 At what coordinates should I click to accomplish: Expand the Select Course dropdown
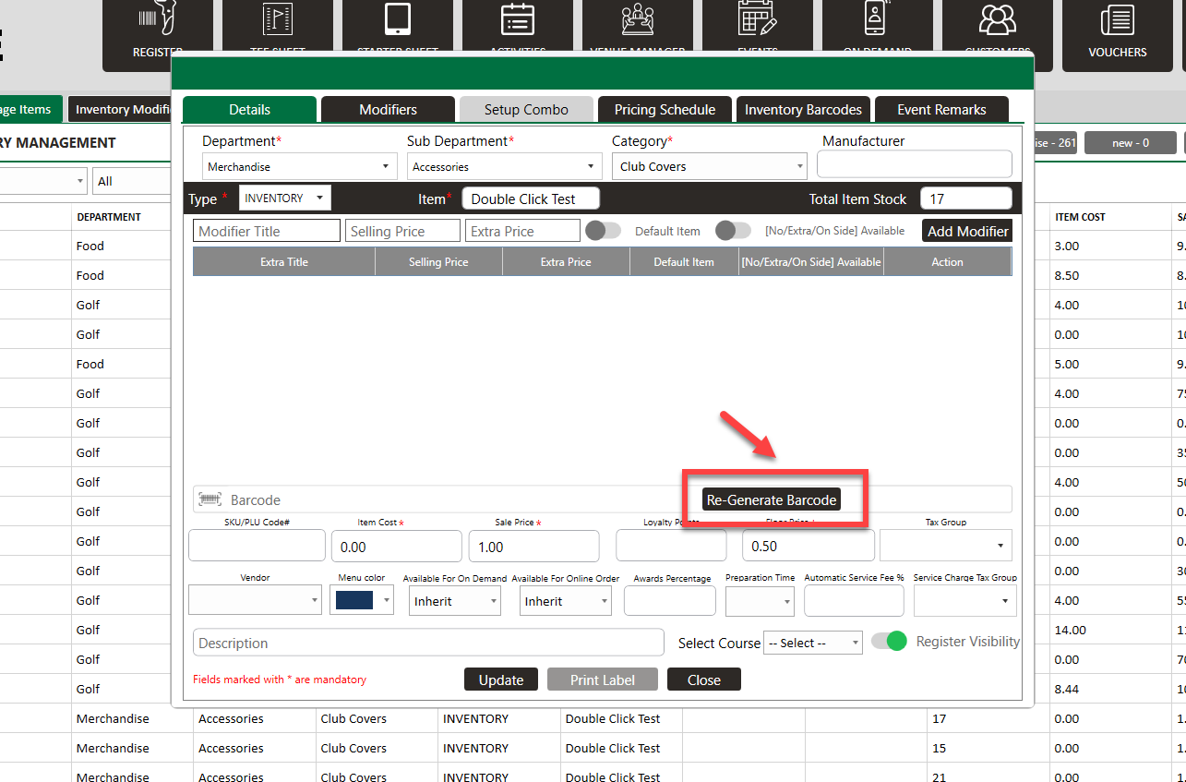812,644
